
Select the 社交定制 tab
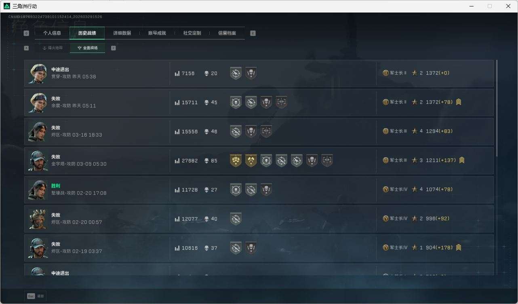pyautogui.click(x=192, y=33)
